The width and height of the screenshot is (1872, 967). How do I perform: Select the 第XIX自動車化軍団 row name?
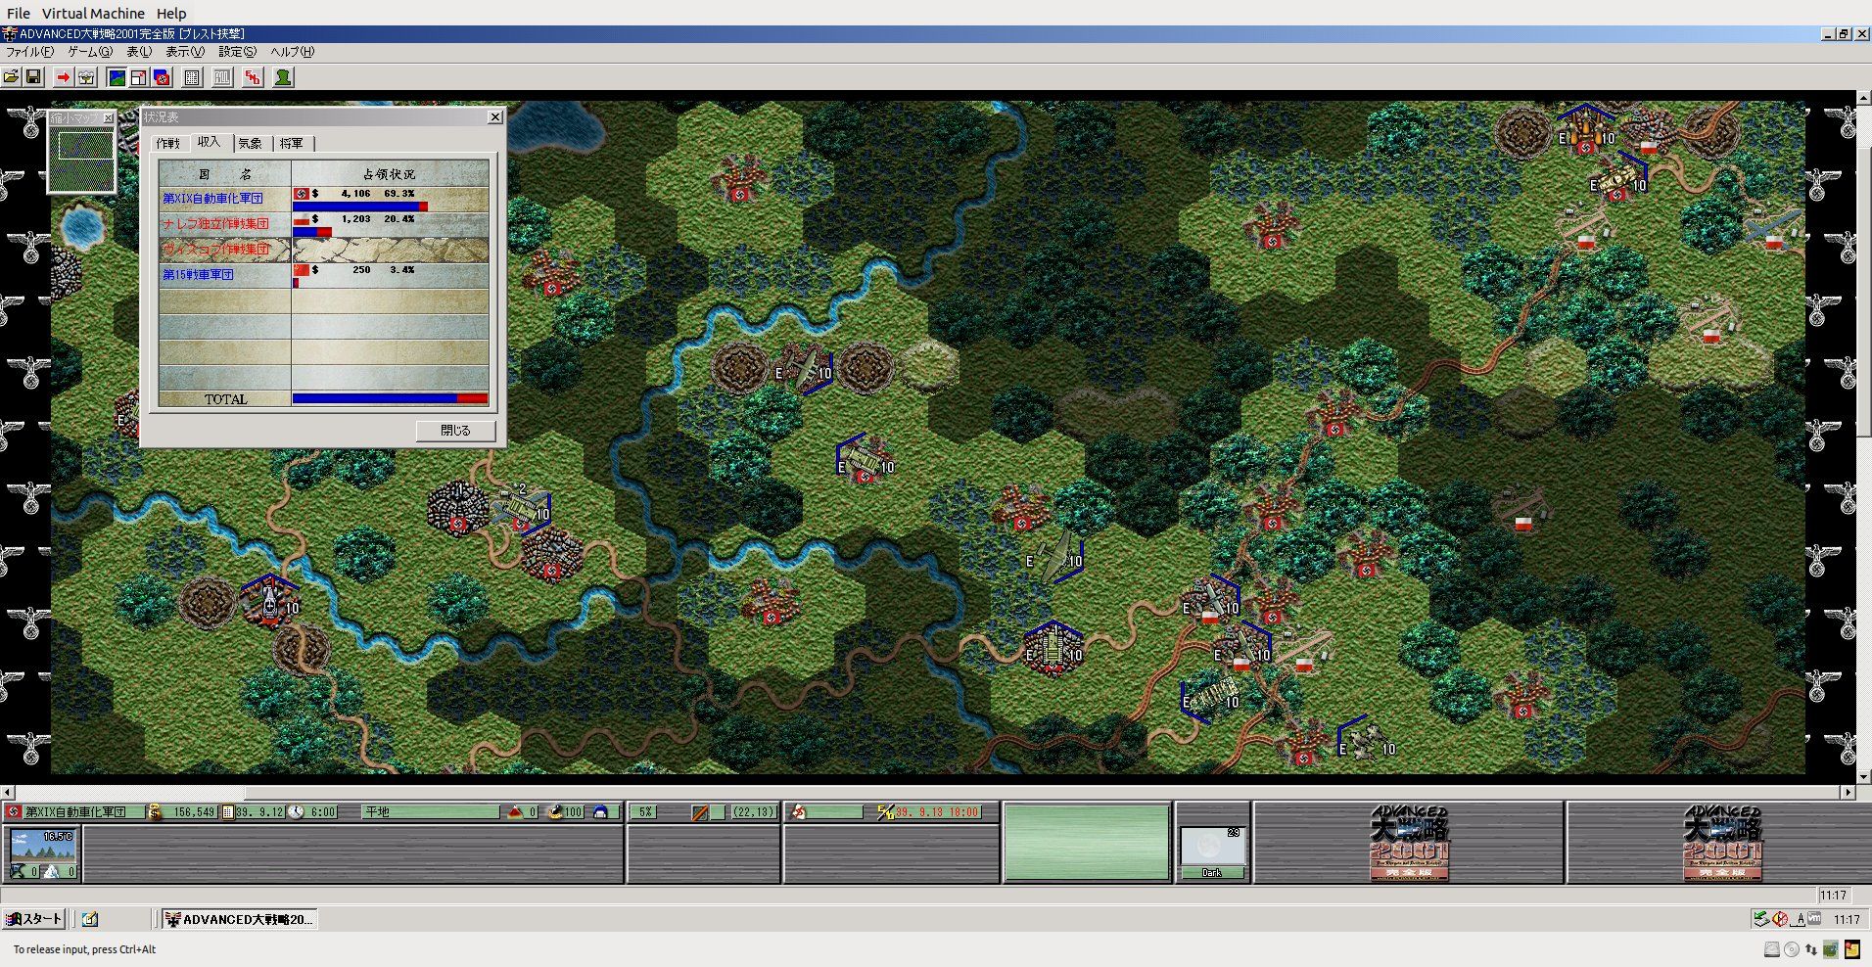(x=212, y=199)
